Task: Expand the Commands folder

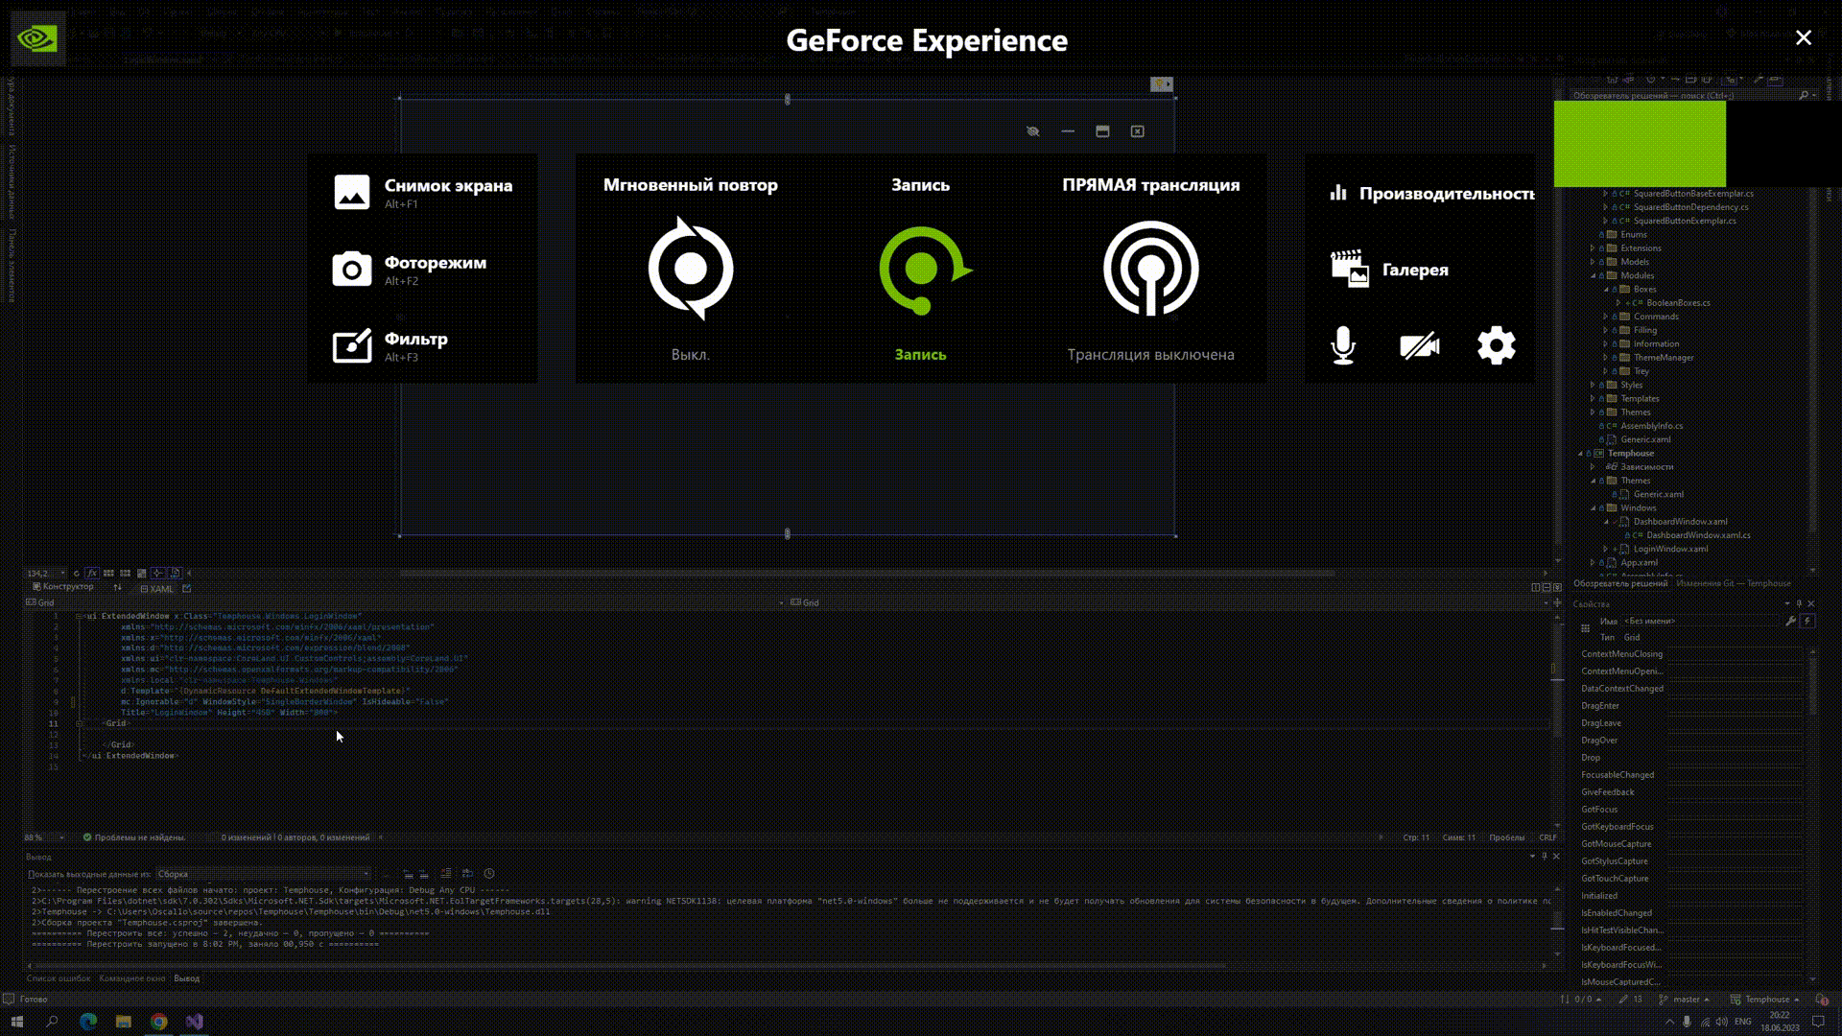Action: click(1606, 317)
